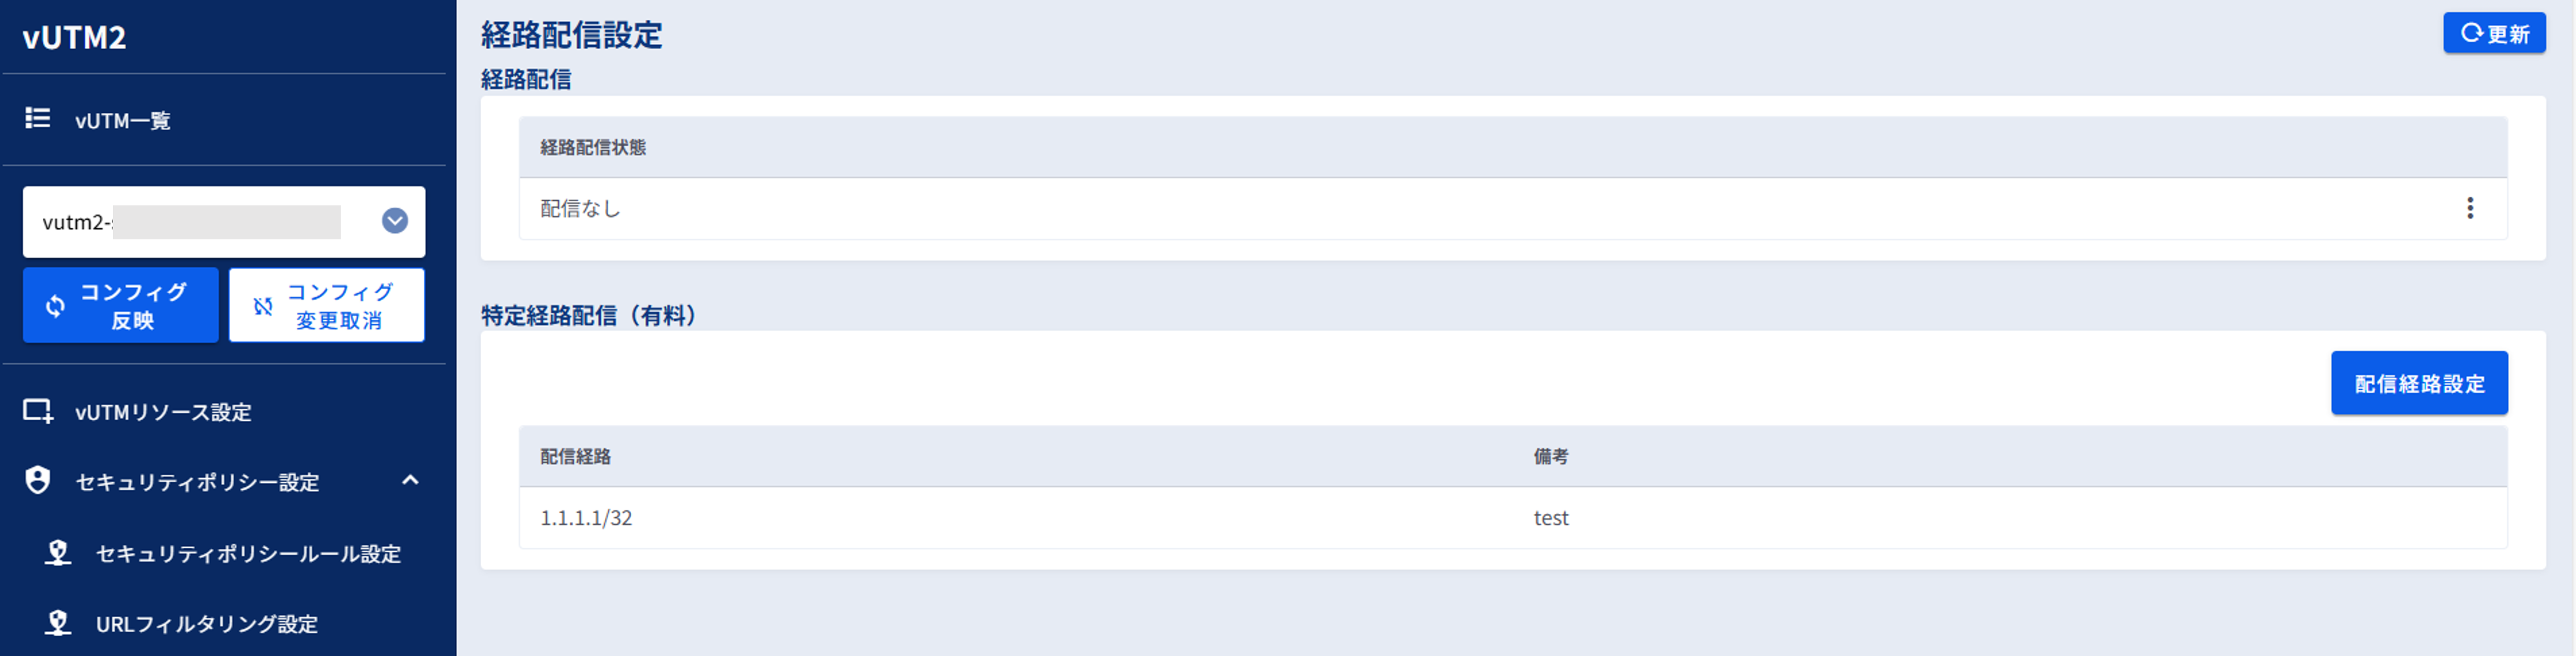Click the list icon beside vUTM一覧

38,119
